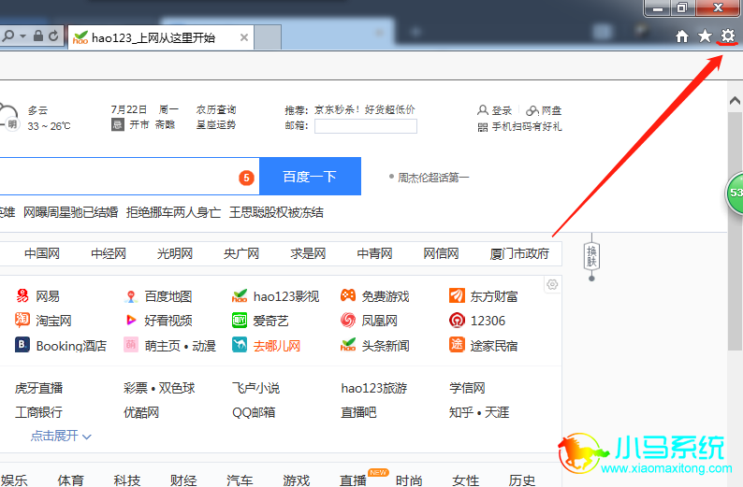Click the 免费游戏 gamepad icon
The image size is (743, 487).
point(348,295)
